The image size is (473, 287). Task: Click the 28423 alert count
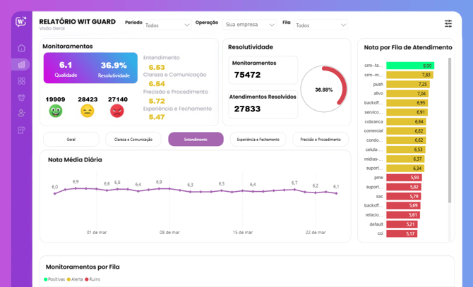[88, 99]
